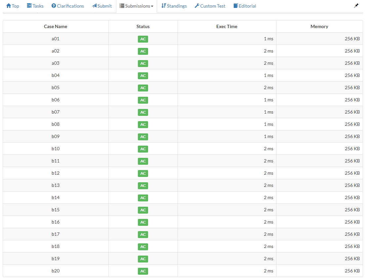This screenshot has width=366, height=280.
Task: Select case name b06
Action: coord(56,100)
